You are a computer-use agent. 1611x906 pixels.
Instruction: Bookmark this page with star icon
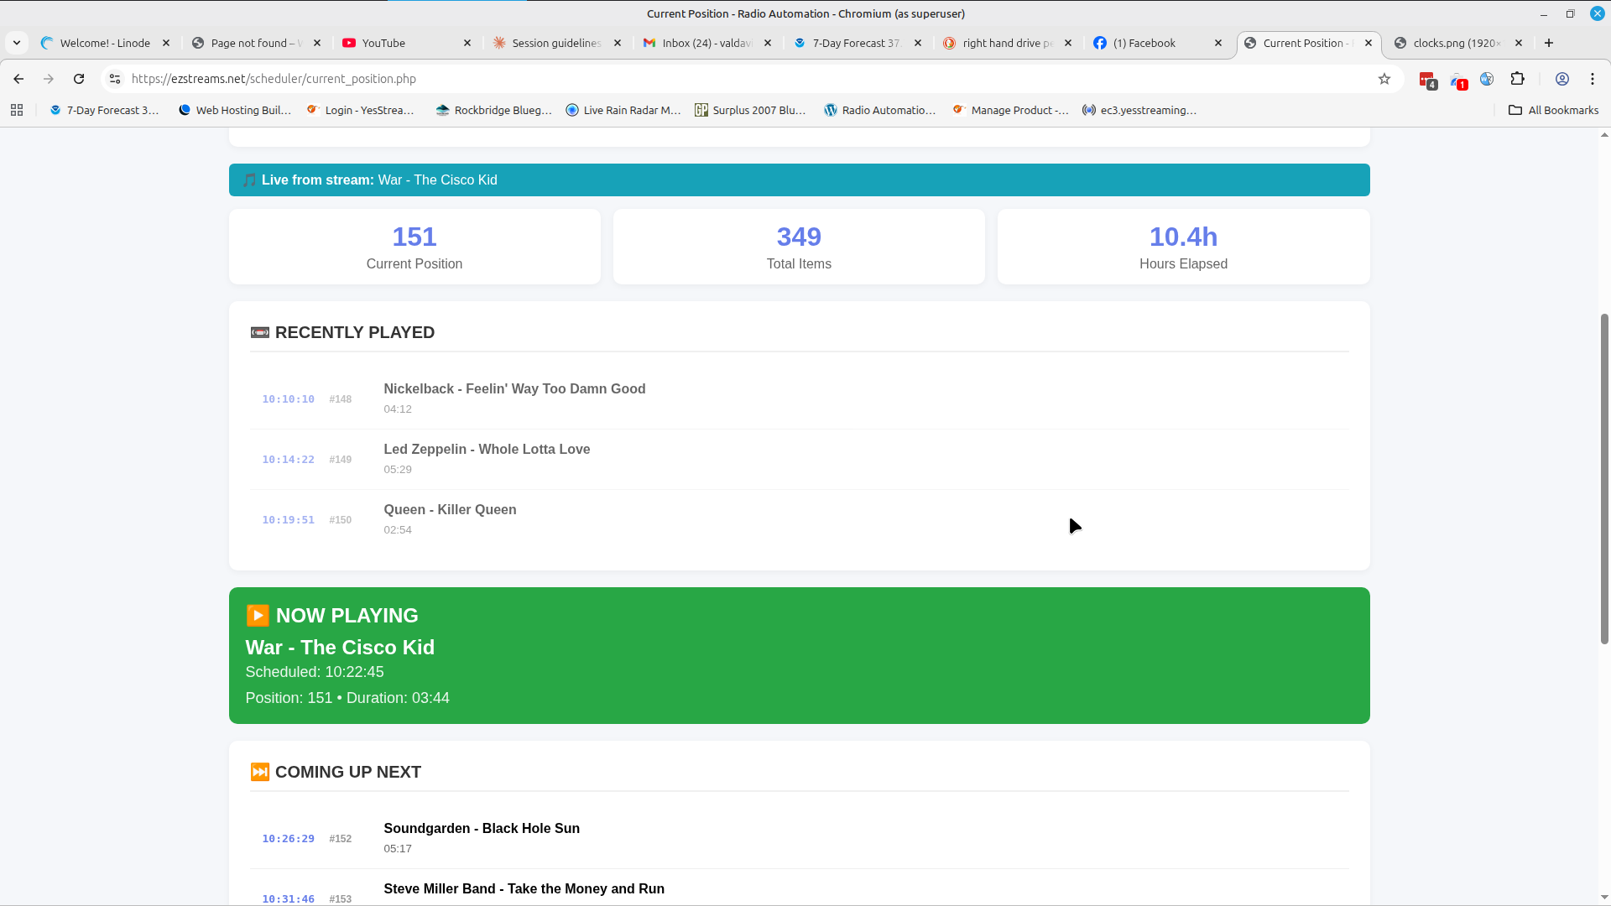click(1384, 79)
